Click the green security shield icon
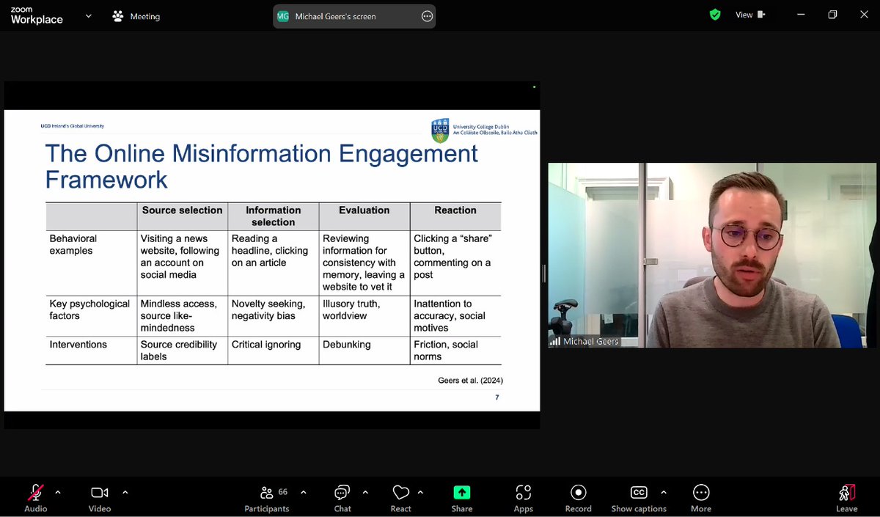The image size is (880, 517). click(714, 14)
